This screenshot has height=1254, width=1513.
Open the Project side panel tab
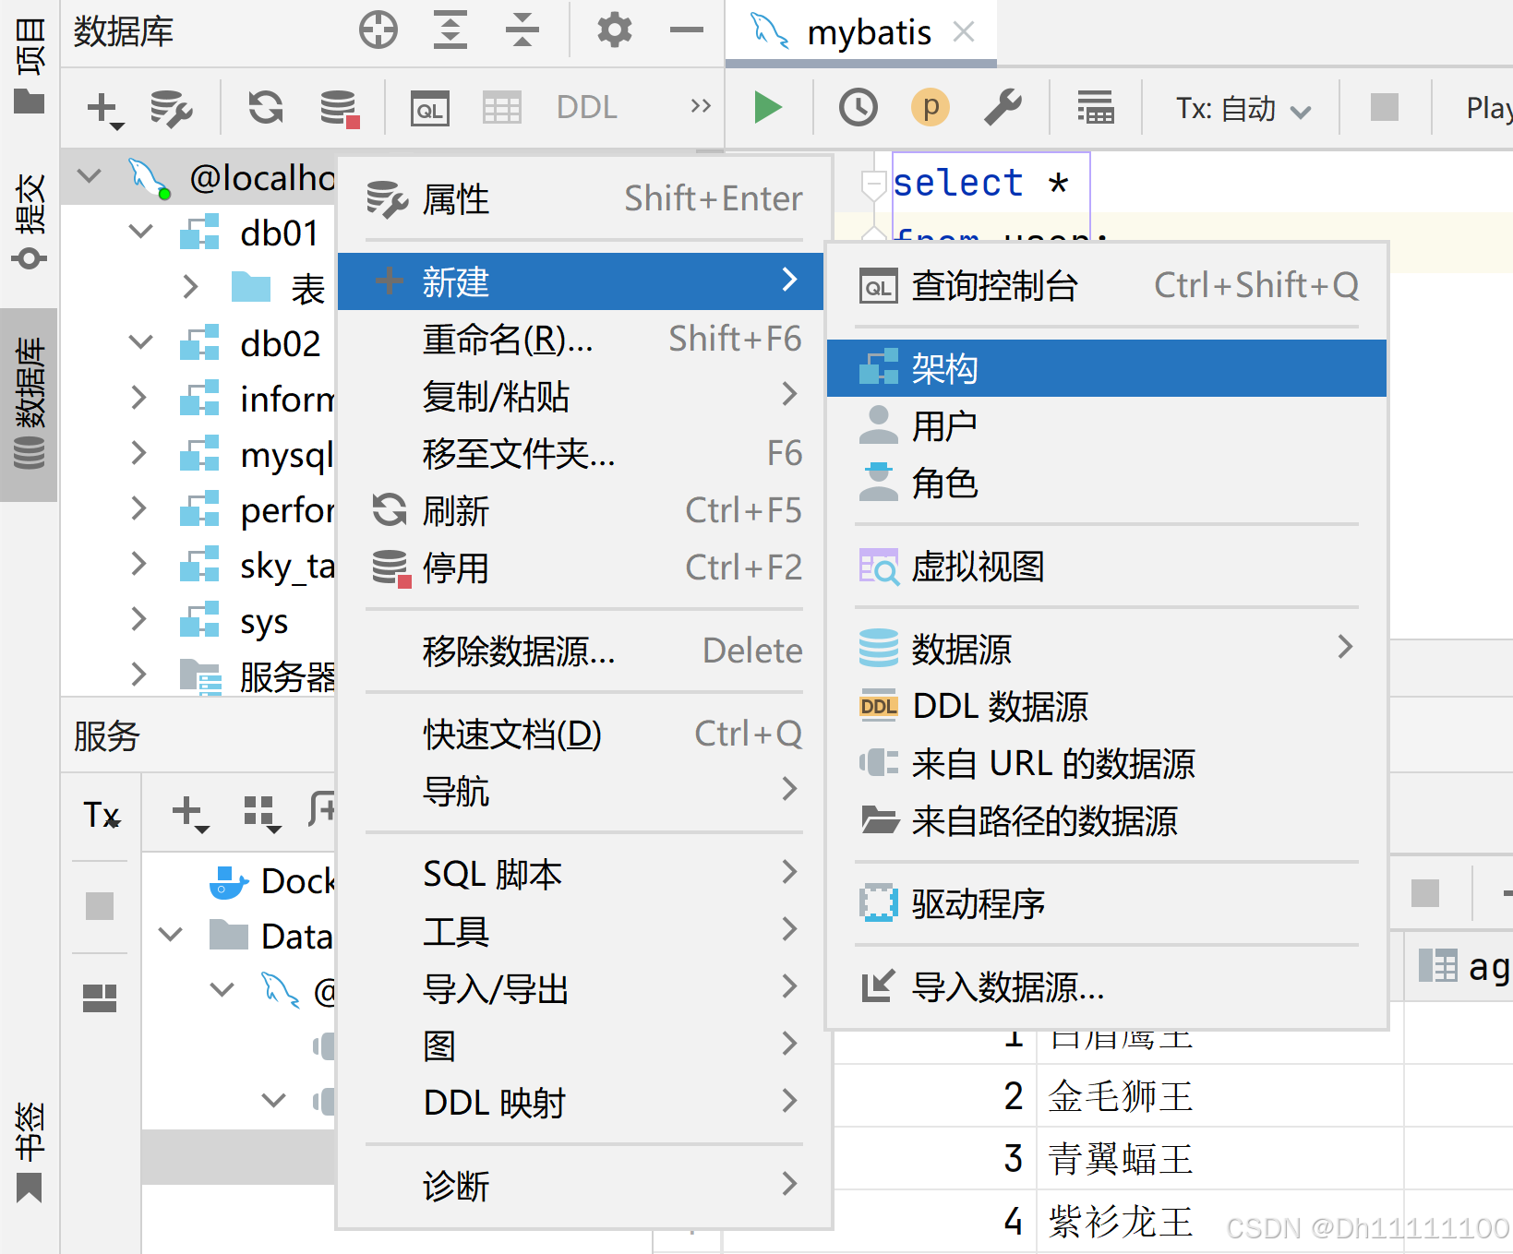coord(30,66)
